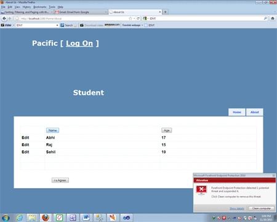Screen dimensions: 277x222
Task: Open Windows Explorer folder on taskbar
Action: [32, 218]
